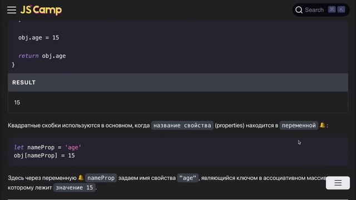Click the word 'Квадратные' in the paragraph
The image size is (356, 200).
(x=24, y=126)
